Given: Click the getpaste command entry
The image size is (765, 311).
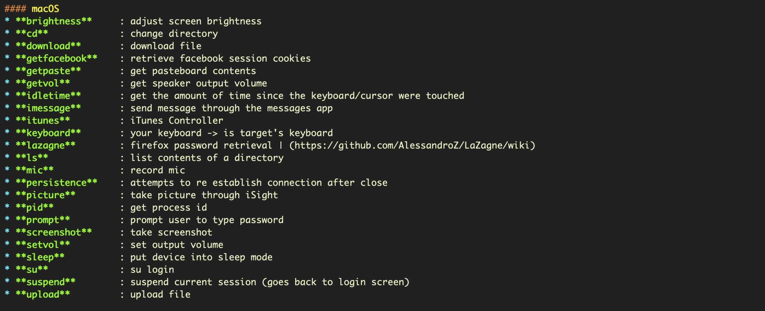Looking at the screenshot, I should [48, 71].
